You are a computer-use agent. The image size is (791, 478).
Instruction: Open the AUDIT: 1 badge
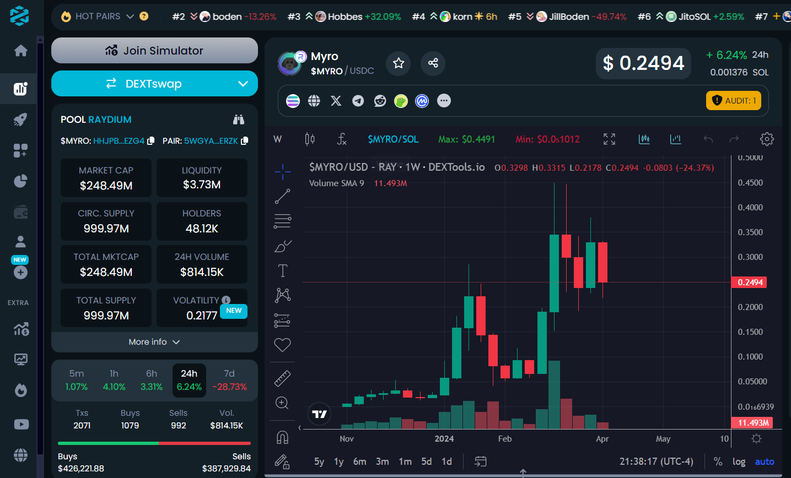click(734, 101)
